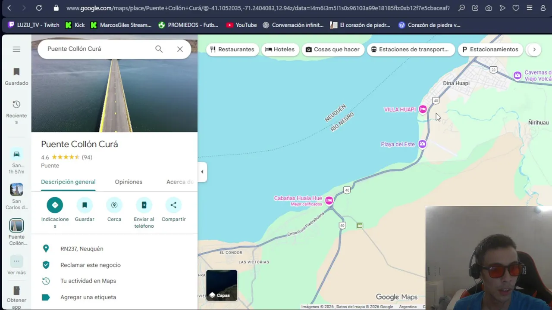Filter by Restaurantes chip
The image size is (552, 310).
pyautogui.click(x=232, y=50)
